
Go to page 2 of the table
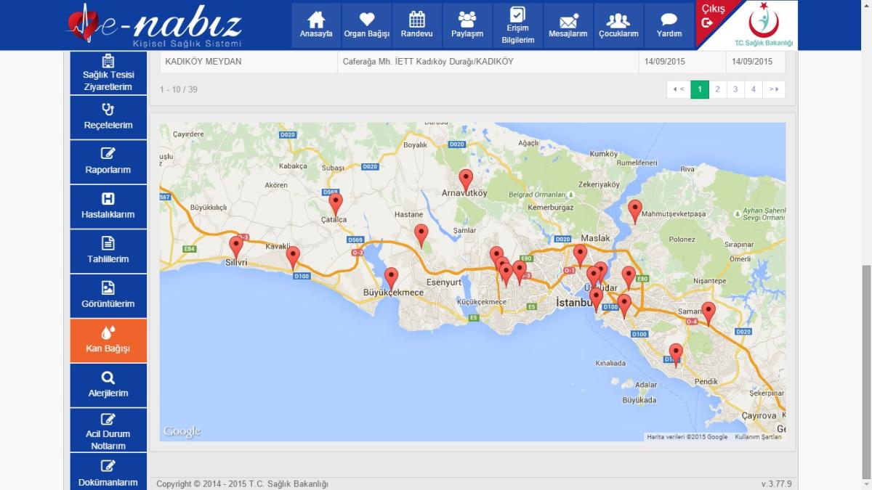pyautogui.click(x=717, y=89)
